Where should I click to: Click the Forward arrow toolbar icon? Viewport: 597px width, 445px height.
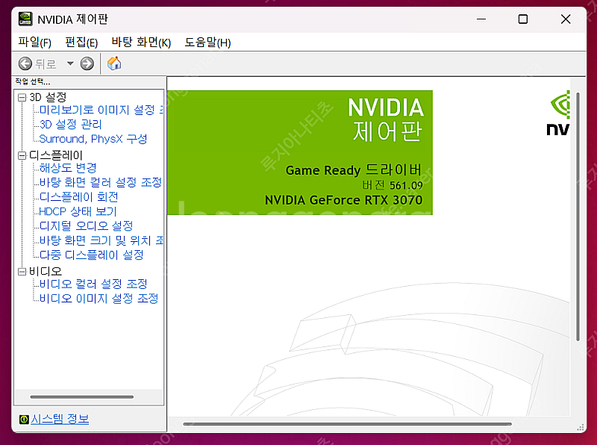tap(87, 63)
